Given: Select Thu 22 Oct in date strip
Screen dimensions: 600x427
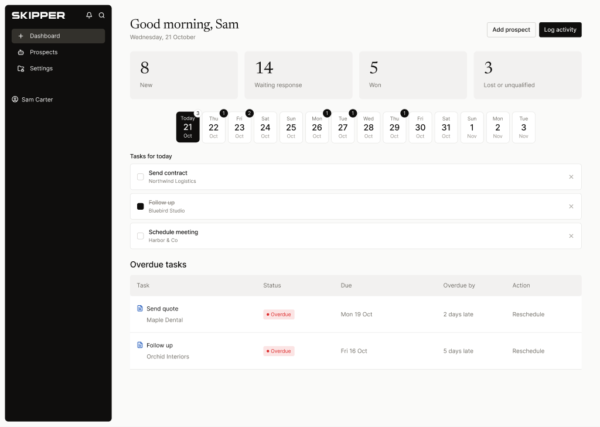Looking at the screenshot, I should [213, 128].
